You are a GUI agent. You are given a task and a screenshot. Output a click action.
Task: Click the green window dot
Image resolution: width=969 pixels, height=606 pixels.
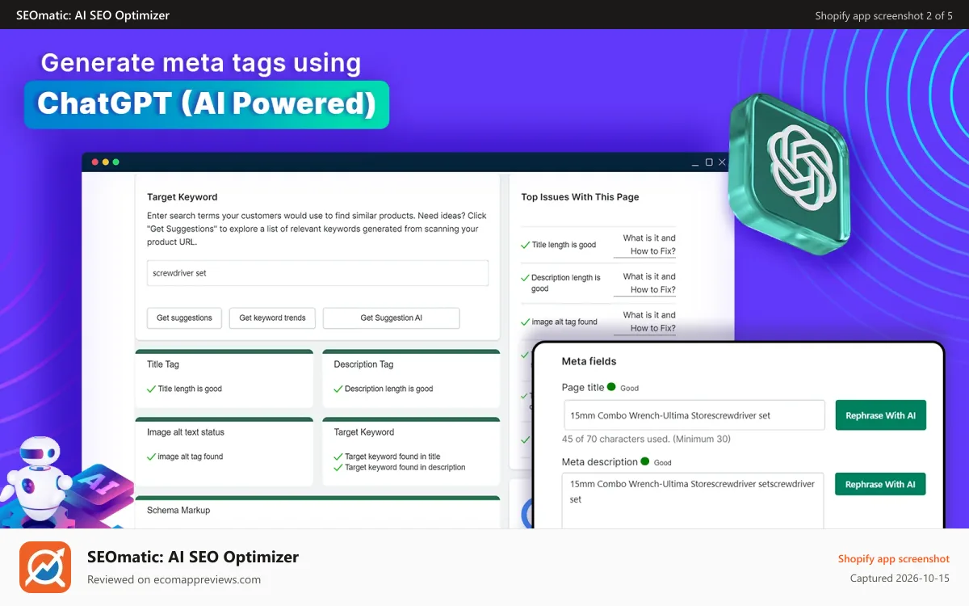pyautogui.click(x=116, y=162)
